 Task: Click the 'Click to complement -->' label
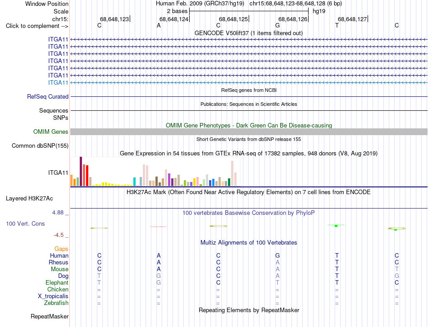click(x=37, y=26)
